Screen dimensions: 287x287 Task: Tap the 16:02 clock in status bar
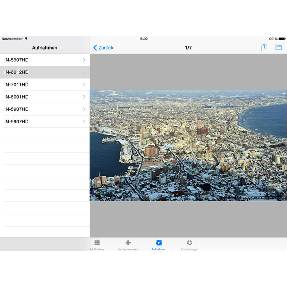pos(143,39)
